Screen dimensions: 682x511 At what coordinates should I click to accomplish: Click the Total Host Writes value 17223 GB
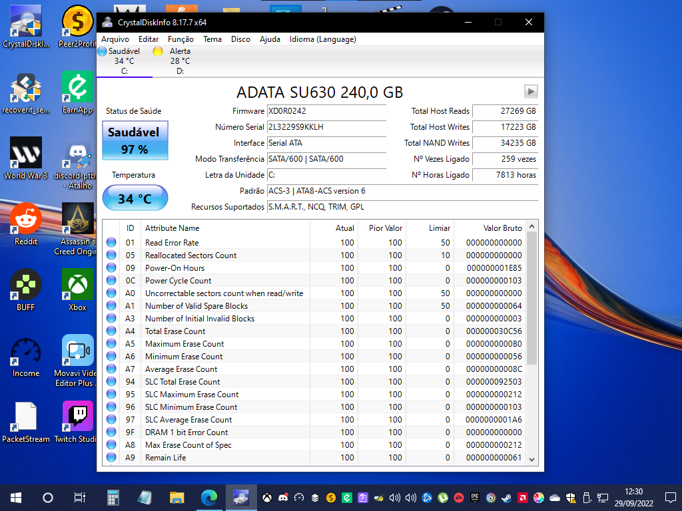click(x=505, y=127)
